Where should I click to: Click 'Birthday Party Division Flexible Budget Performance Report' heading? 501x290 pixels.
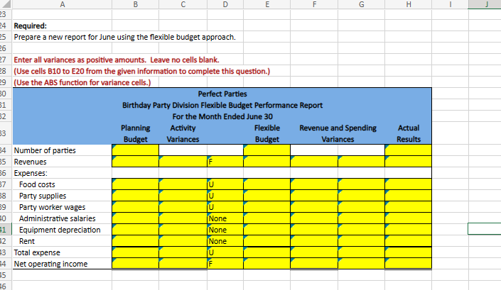tap(222, 105)
